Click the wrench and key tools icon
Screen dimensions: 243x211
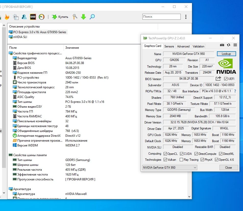(x=75, y=17)
